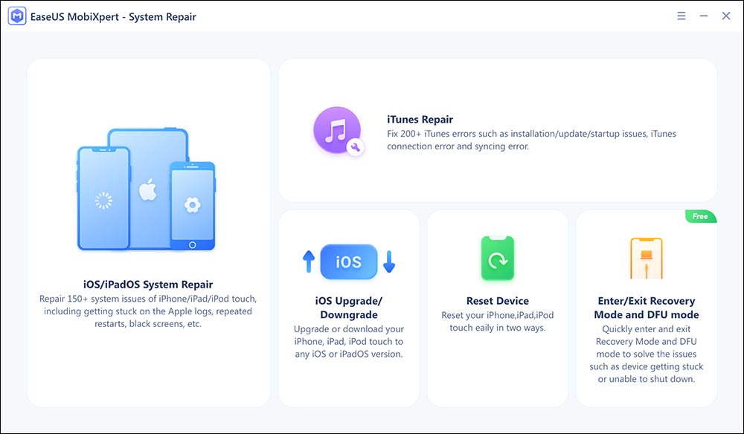Image resolution: width=744 pixels, height=434 pixels.
Task: Select the Reset Device title
Action: 497,301
